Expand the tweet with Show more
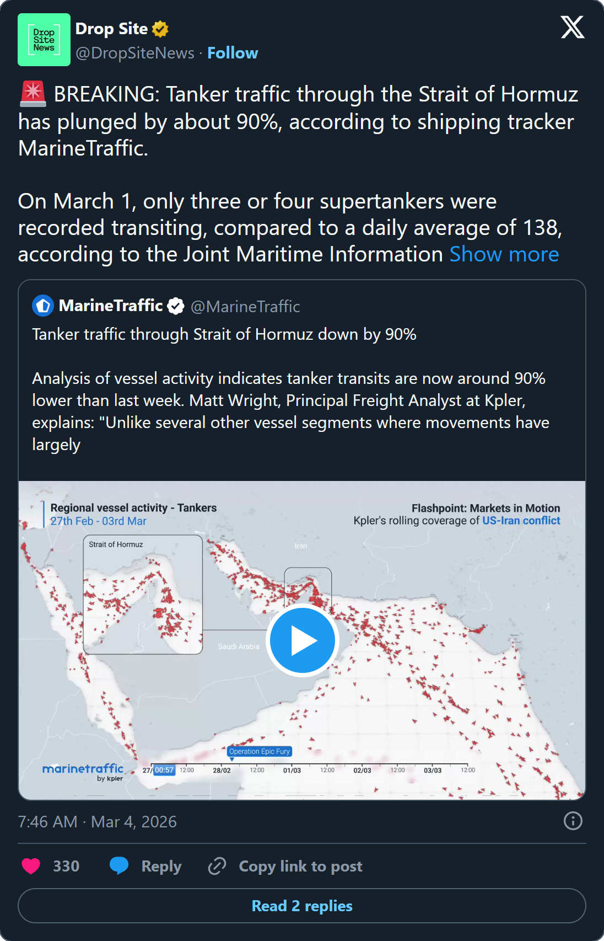Screen dimensions: 604x941 [x=503, y=254]
